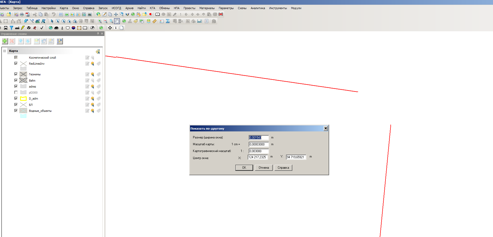Viewport: 493px width, 237px height.
Task: Click the zoom out magnifier tool
Action: [105, 21]
